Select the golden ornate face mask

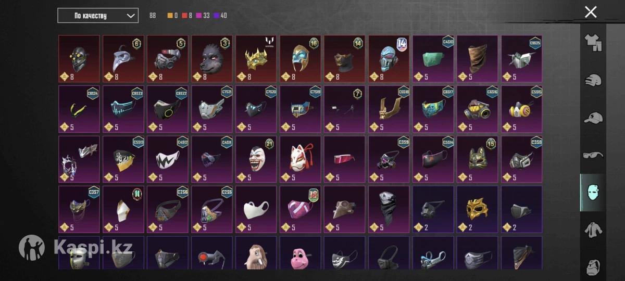pos(478,210)
